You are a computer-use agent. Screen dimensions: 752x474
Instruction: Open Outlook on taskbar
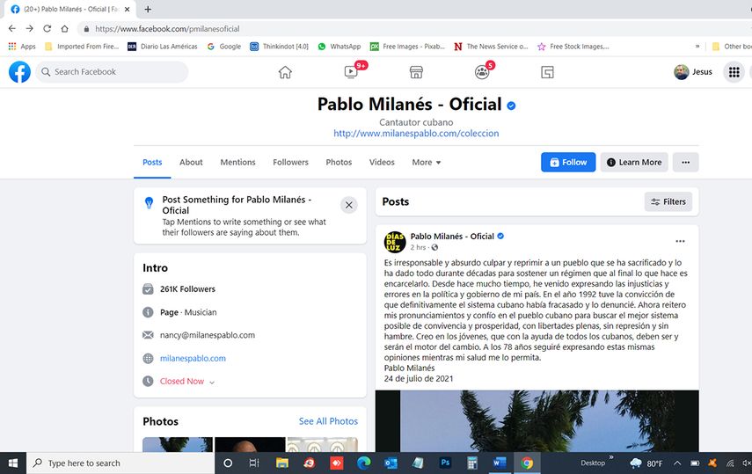(x=391, y=463)
